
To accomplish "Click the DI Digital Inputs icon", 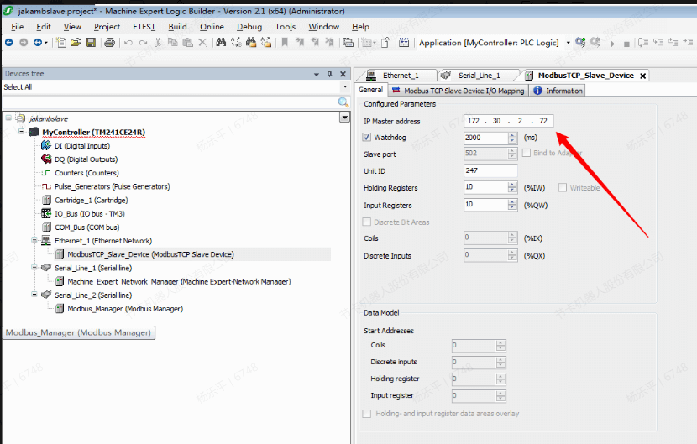I will tap(47, 145).
